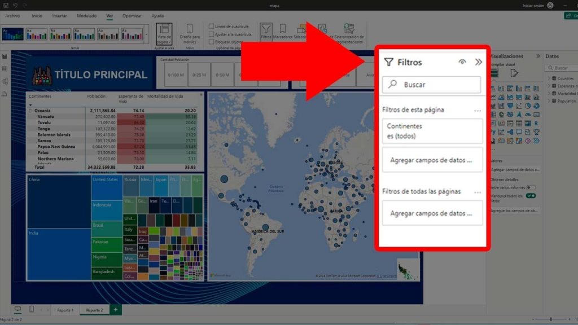Add a new report page with plus button

point(116,310)
